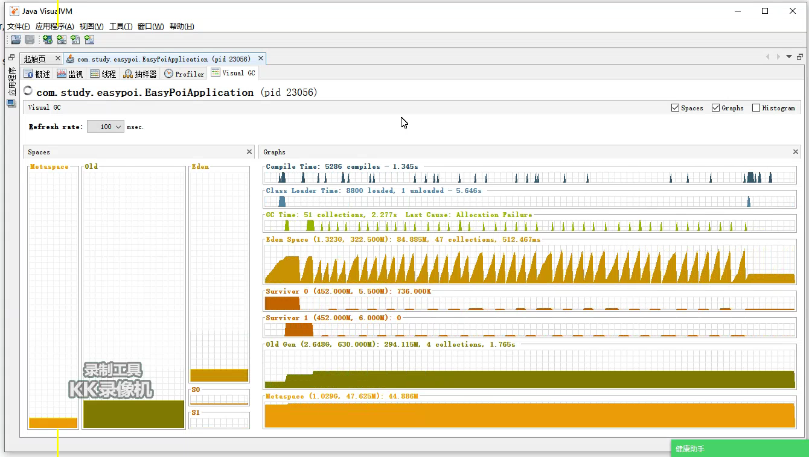
Task: Click Add VM Coredump toolbar icon
Action: coord(75,40)
